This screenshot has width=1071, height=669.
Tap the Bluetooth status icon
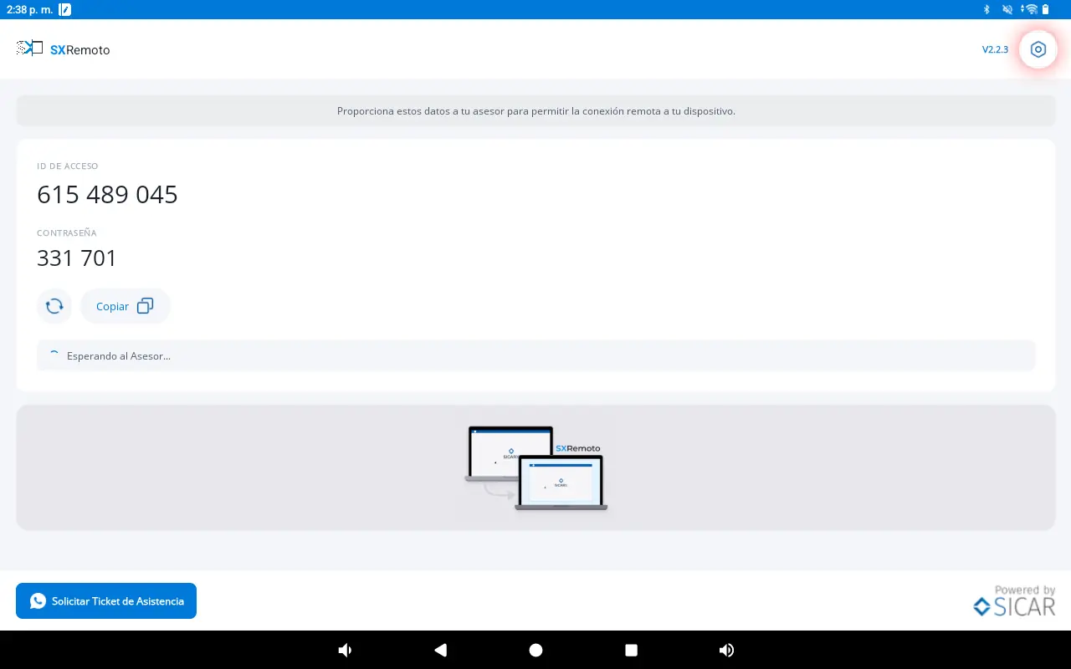tap(986, 9)
